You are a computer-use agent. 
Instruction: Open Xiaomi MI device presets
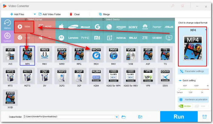pos(97,38)
